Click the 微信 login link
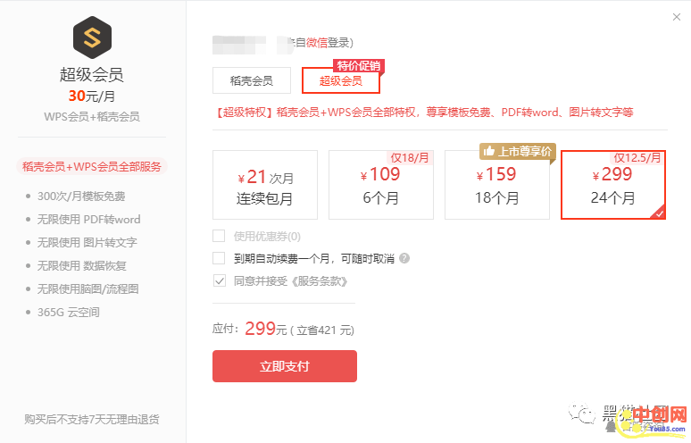Viewport: 691px width, 443px height. [x=316, y=42]
